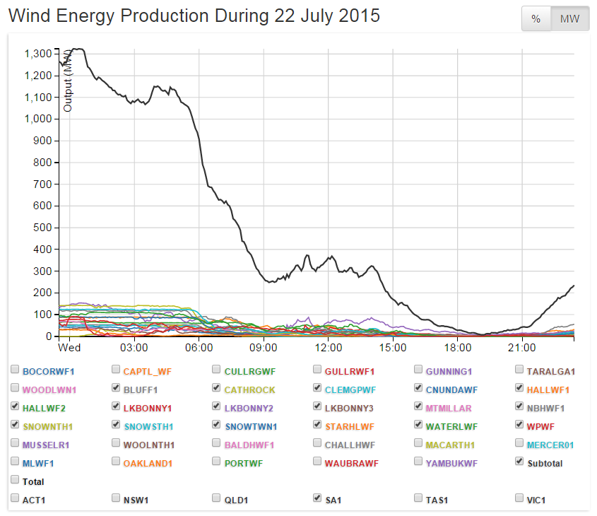This screenshot has width=597, height=516.
Task: Select the MW units button
Action: pos(569,19)
